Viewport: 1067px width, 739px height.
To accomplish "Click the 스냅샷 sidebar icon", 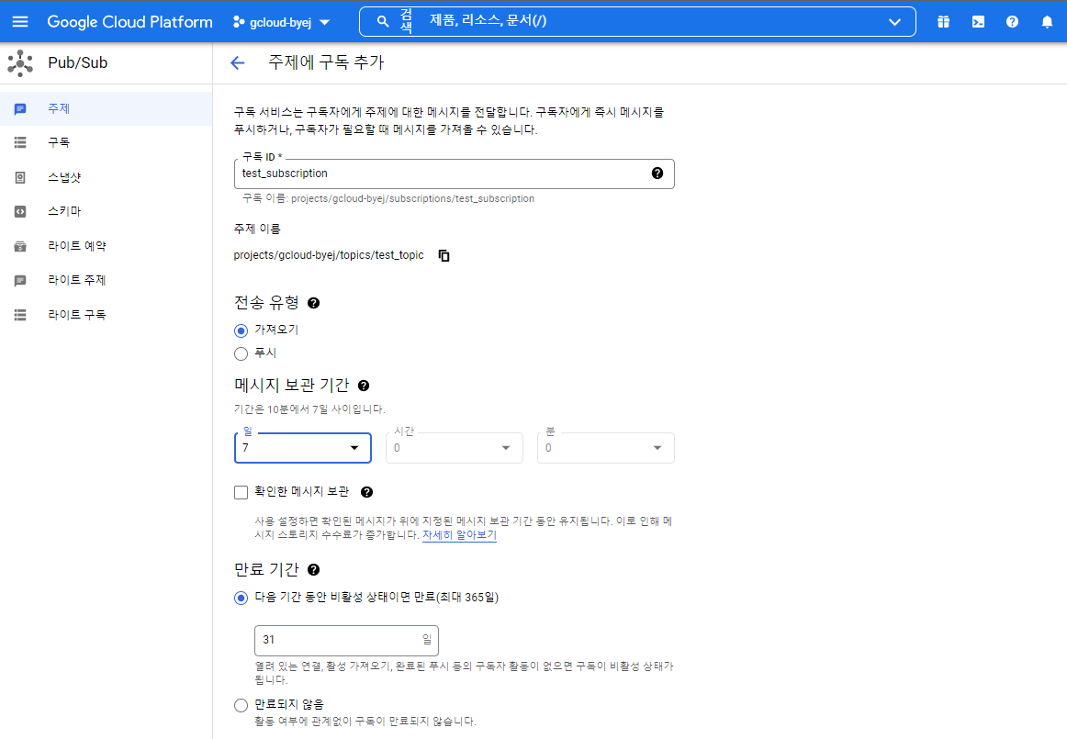I will click(x=20, y=177).
